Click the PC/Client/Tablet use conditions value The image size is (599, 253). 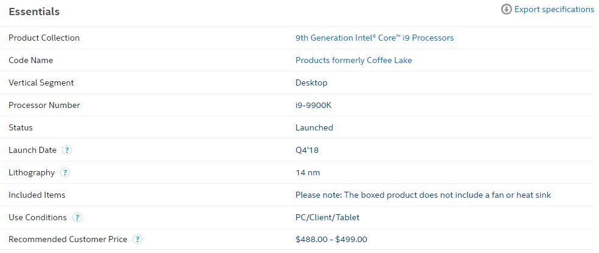331,217
